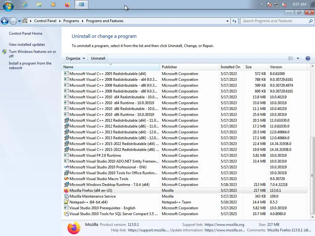Click the Notepad++ row icon

click(66, 202)
